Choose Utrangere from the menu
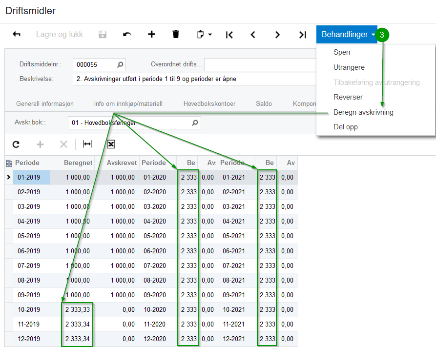 coord(349,67)
